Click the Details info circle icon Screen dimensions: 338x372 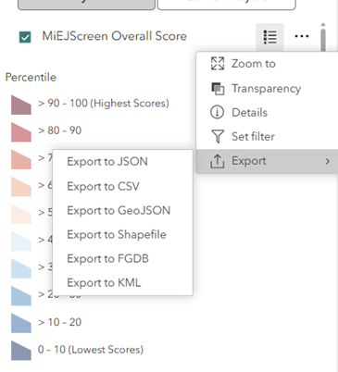click(x=217, y=112)
